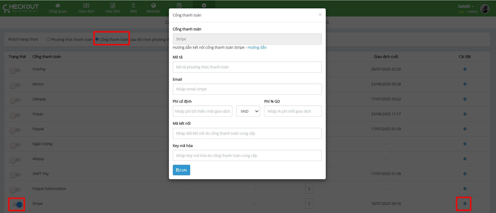496x213 pixels.
Task: Toggle the OnePay gateway switch
Action: (15, 70)
